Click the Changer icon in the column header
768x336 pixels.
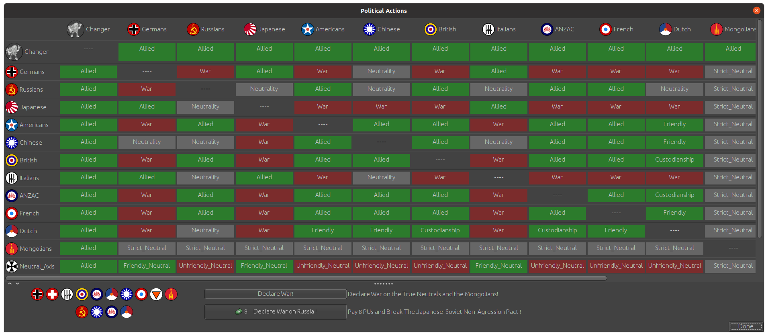[75, 29]
